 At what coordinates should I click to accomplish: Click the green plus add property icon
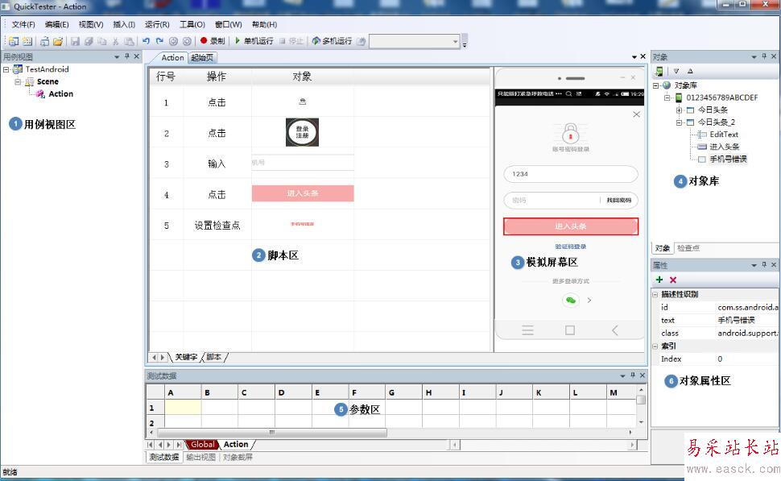point(659,280)
